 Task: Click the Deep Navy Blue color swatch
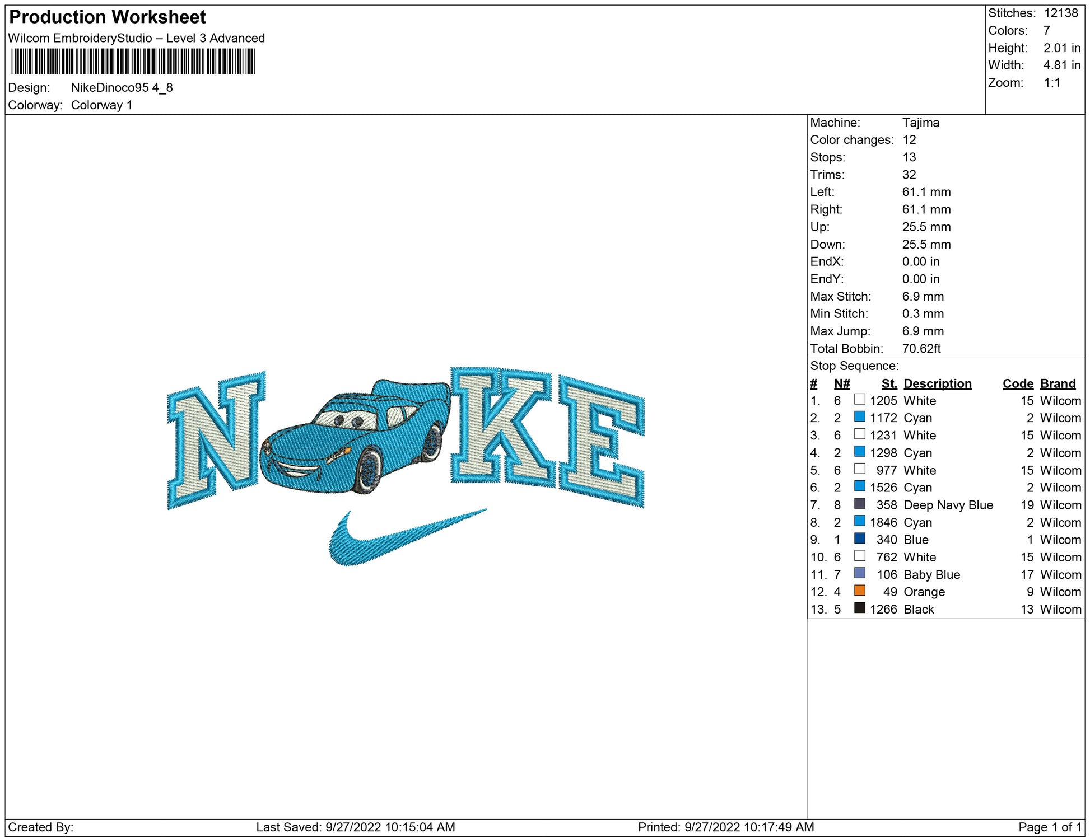(859, 504)
